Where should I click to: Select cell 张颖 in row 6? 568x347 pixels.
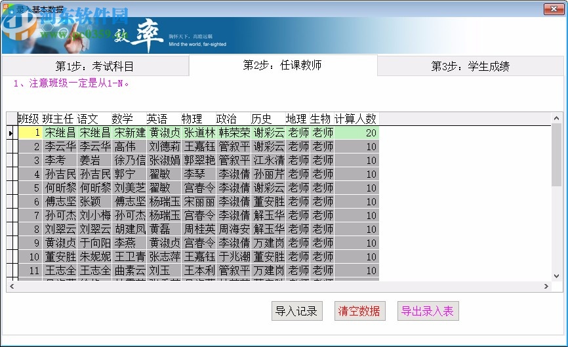(94, 202)
